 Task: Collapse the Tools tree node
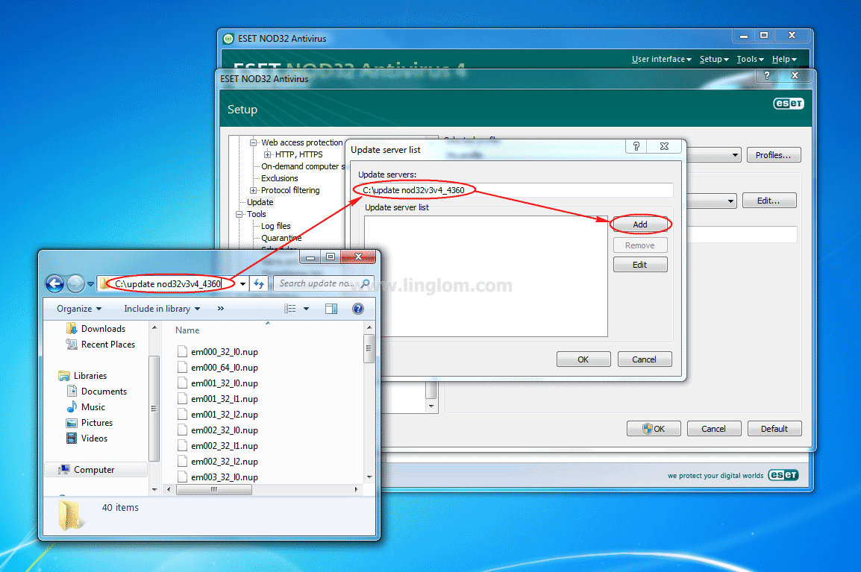[x=239, y=214]
